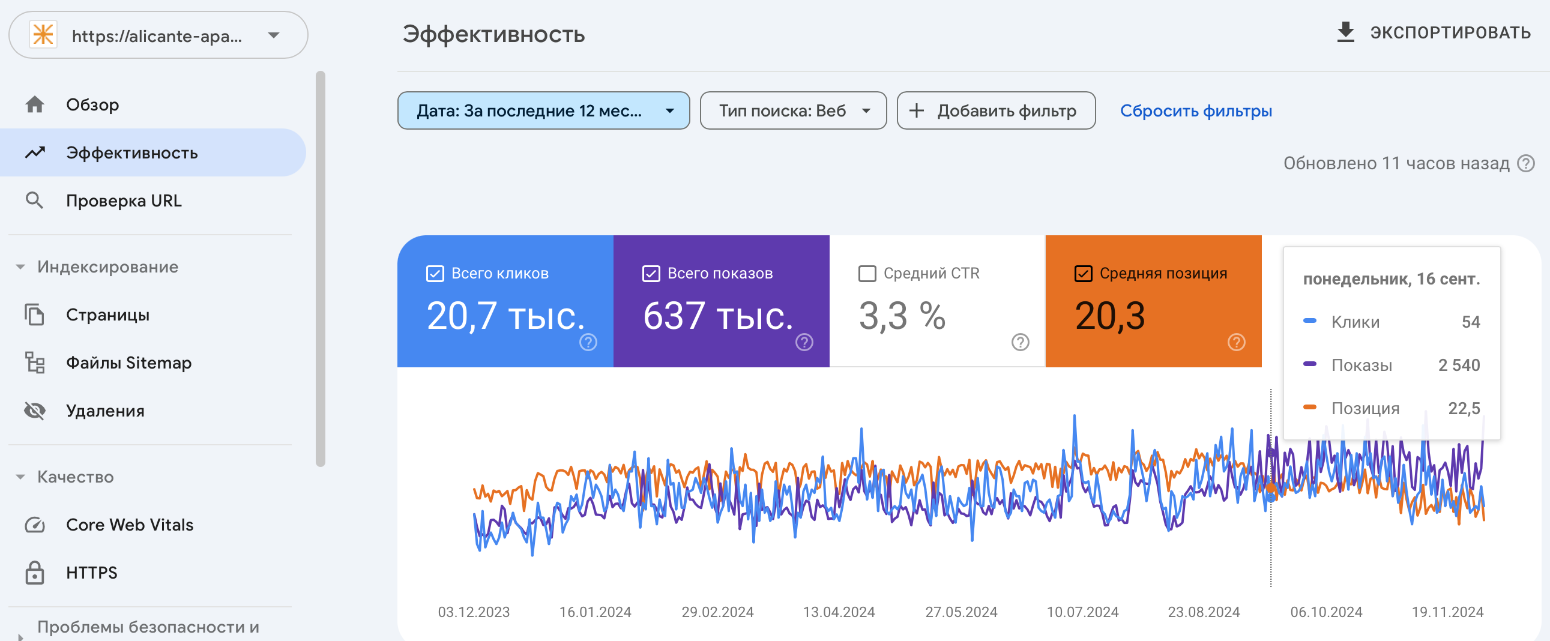The width and height of the screenshot is (1550, 641).
Task: Click the purple Показы legend swatch
Action: point(1310,364)
